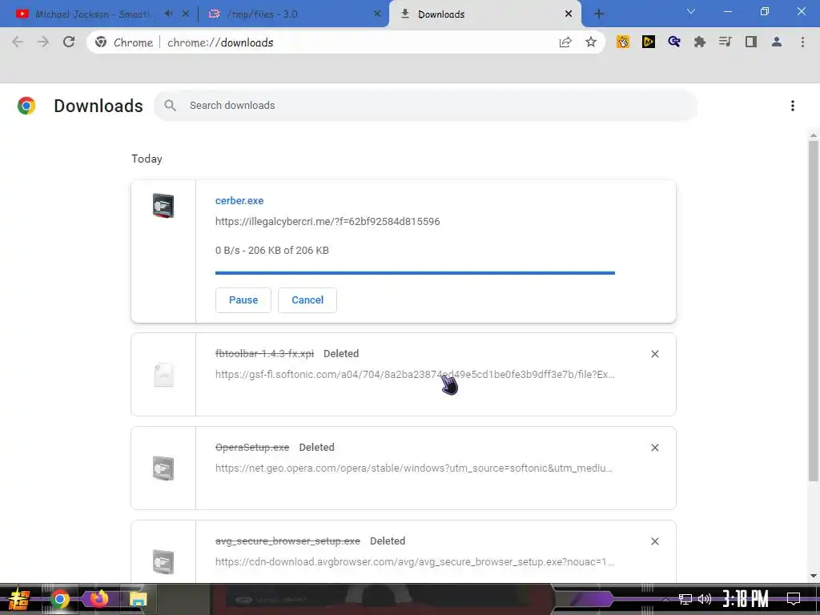The image size is (820, 615).
Task: Cancel the cerber.exe download
Action: point(307,300)
